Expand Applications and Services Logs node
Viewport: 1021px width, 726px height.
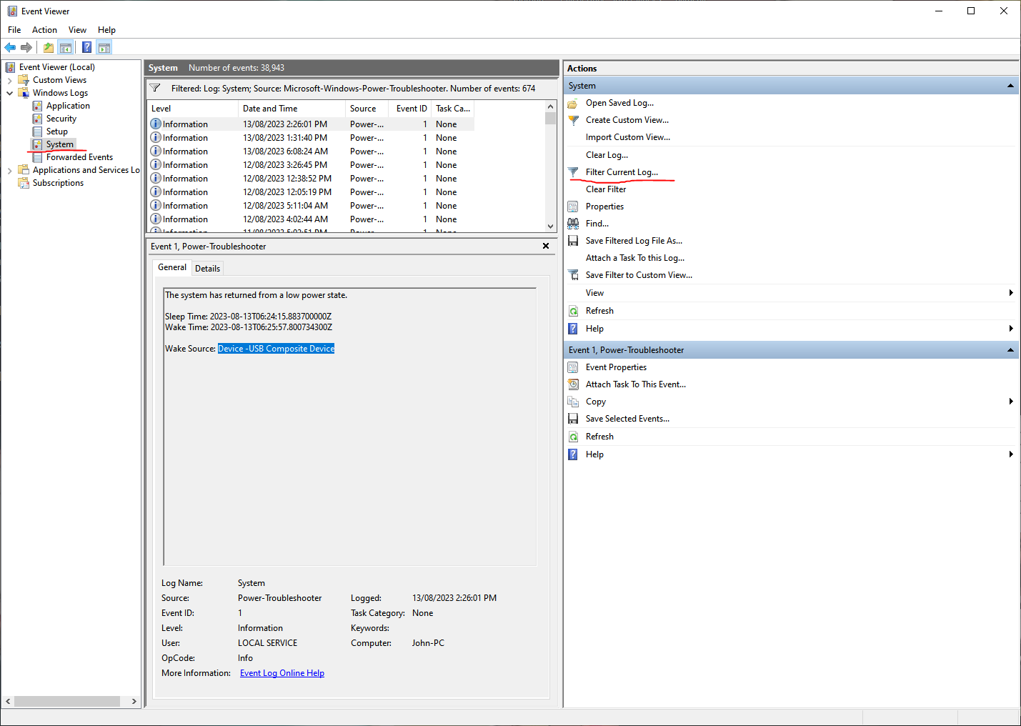9,170
